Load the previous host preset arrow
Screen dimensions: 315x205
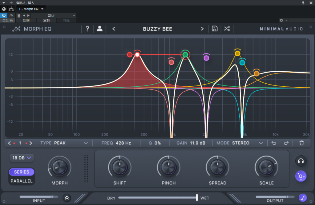[24, 15]
